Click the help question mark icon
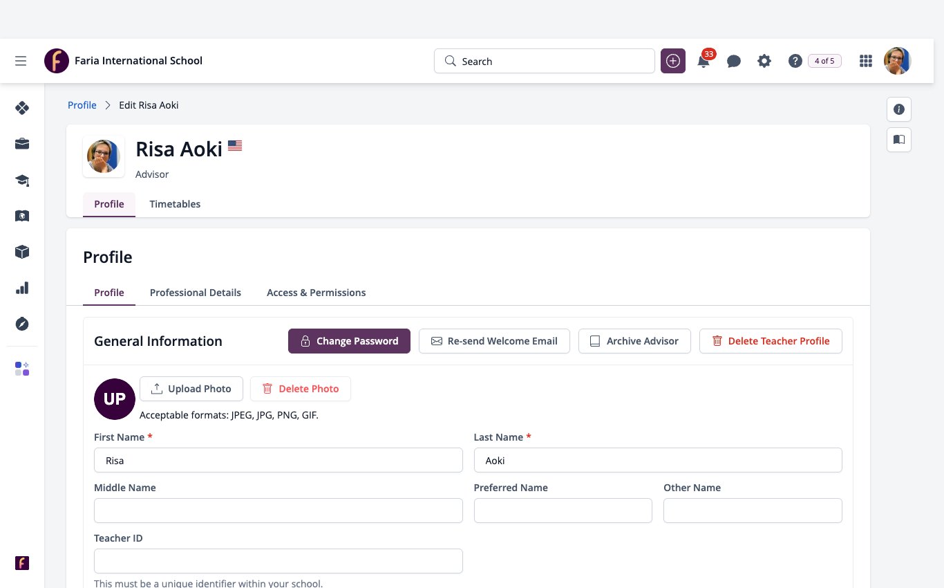This screenshot has height=588, width=944. point(795,61)
